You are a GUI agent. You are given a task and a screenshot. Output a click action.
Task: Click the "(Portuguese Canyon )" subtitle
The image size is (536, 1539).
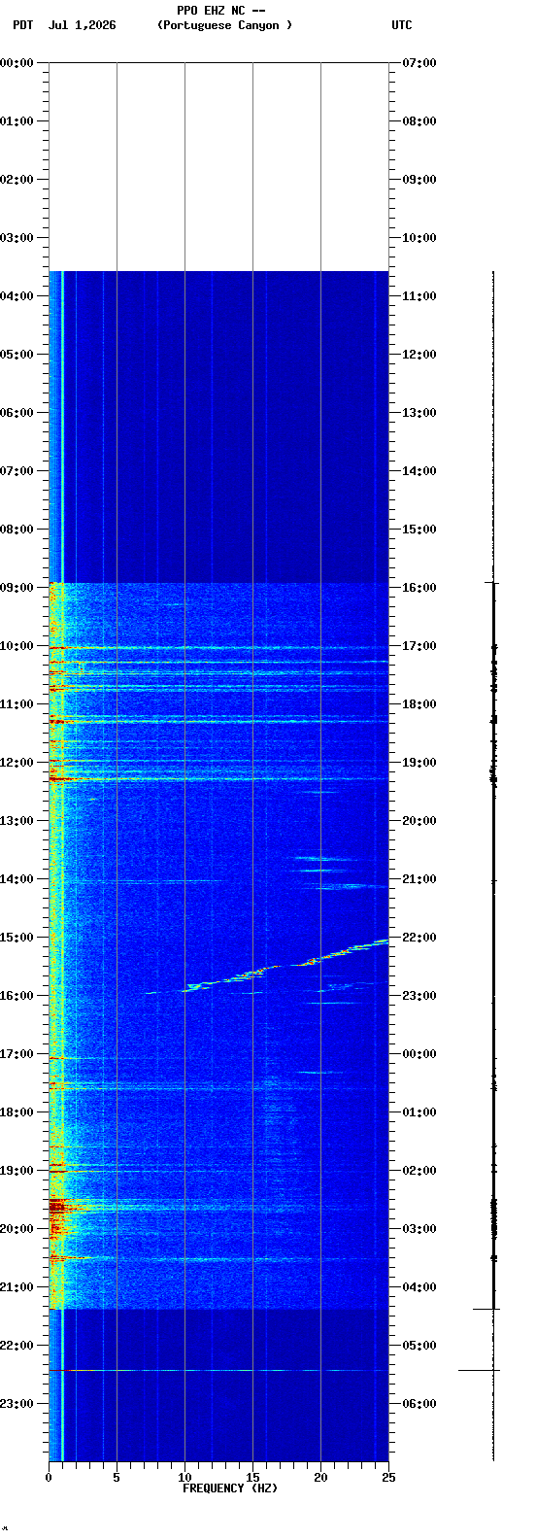point(224,25)
